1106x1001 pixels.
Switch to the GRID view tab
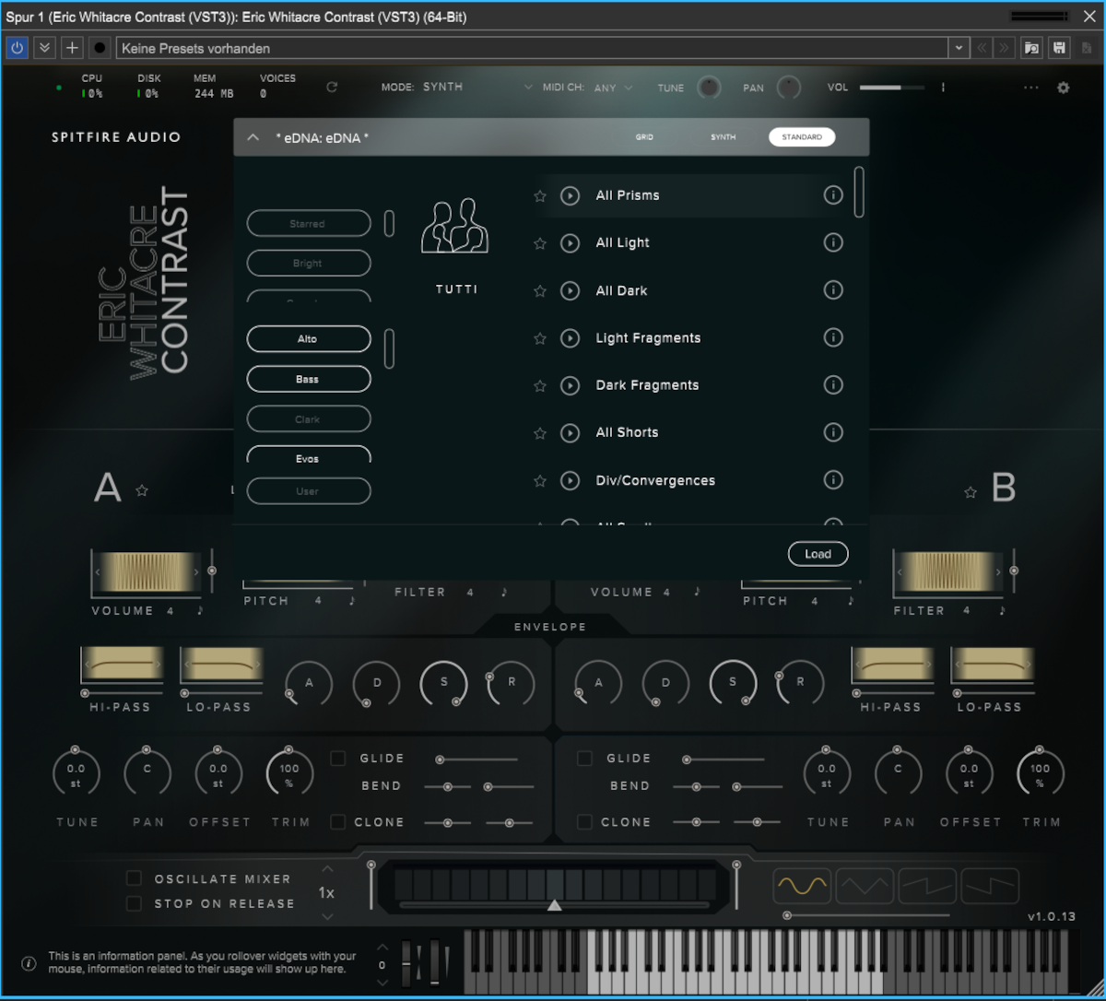tap(644, 137)
